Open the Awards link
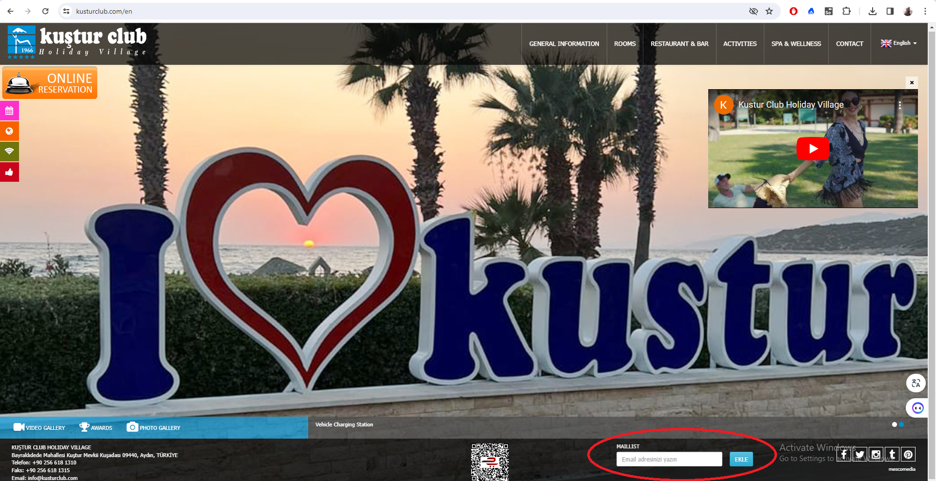 (x=96, y=427)
